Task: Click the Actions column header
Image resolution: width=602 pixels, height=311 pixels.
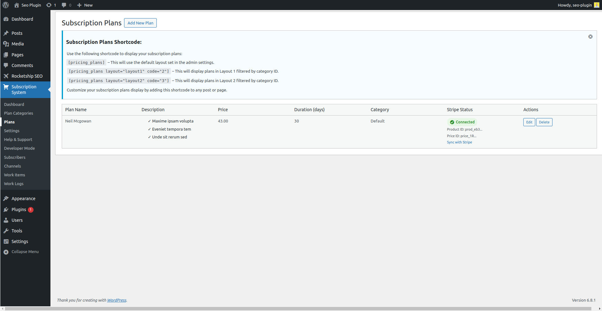Action: (531, 110)
